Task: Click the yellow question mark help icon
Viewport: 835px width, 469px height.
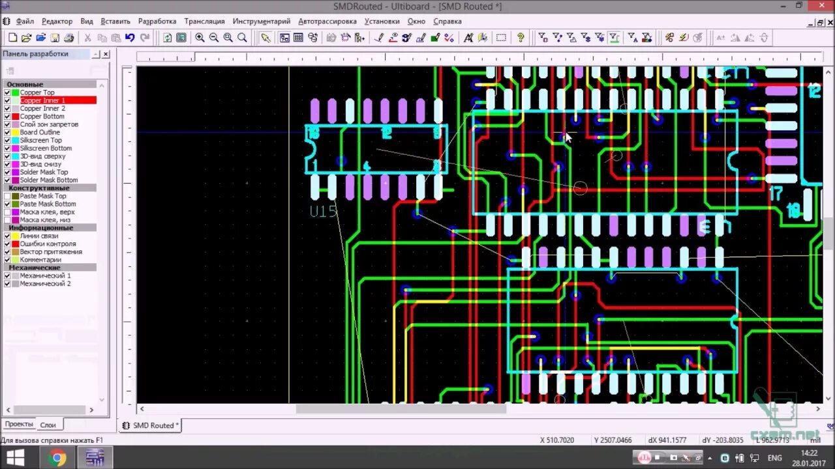Action: point(521,38)
